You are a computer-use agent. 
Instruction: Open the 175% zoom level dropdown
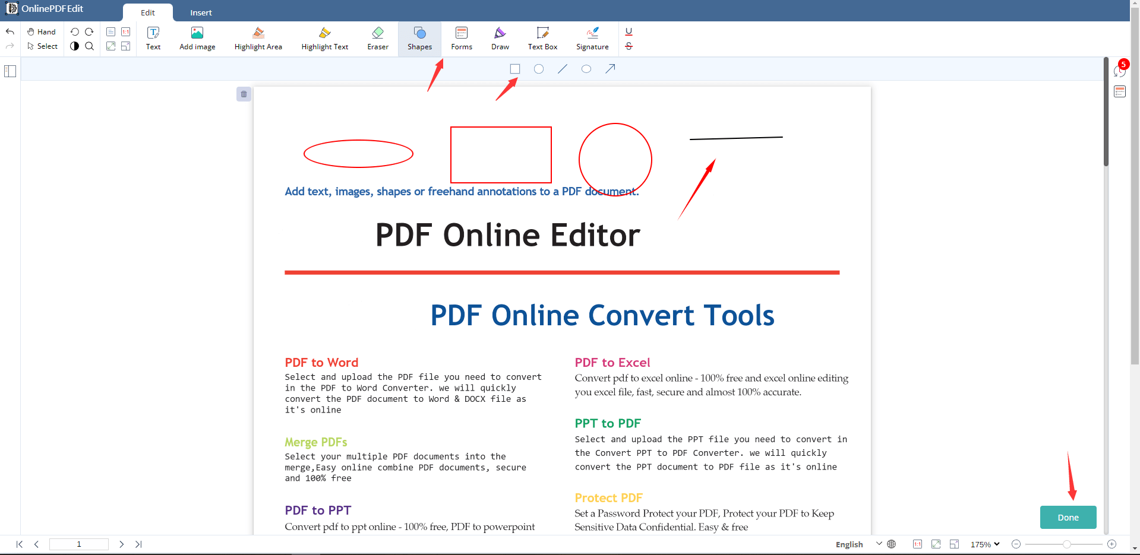pos(984,544)
